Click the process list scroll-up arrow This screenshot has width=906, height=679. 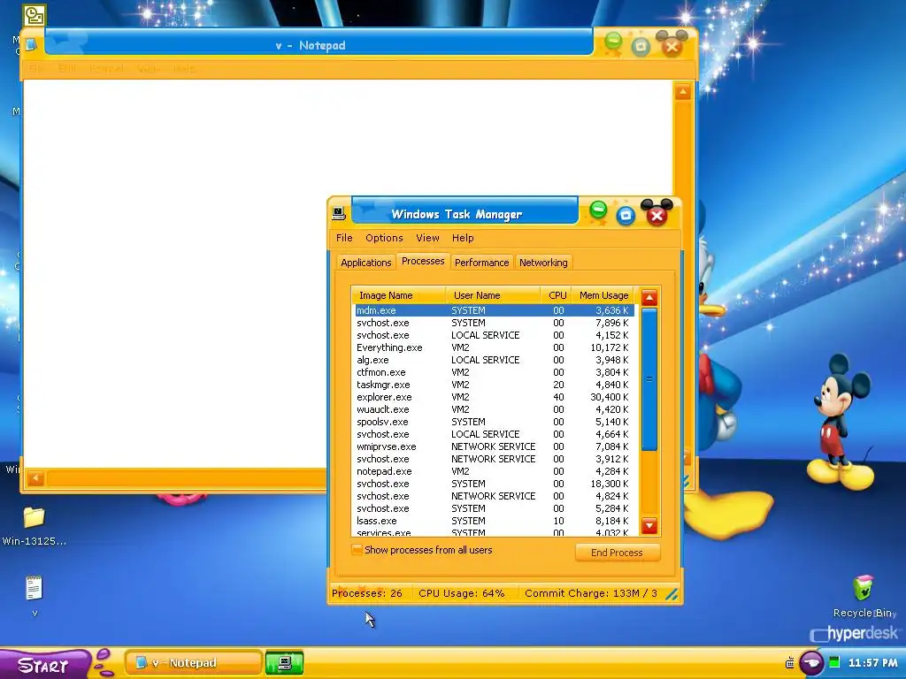click(649, 298)
